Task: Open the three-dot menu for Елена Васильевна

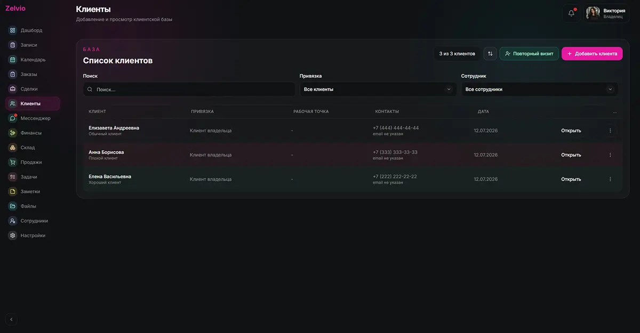Action: pyautogui.click(x=610, y=179)
